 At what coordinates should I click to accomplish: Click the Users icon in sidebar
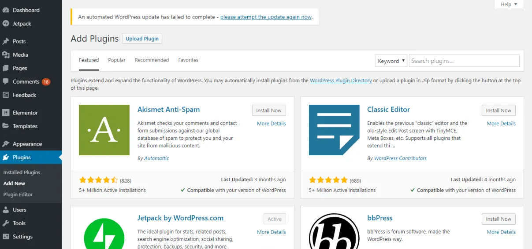coord(6,210)
